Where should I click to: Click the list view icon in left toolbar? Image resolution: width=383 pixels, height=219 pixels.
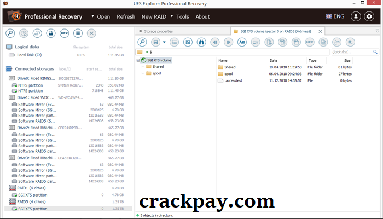pyautogui.click(x=78, y=33)
